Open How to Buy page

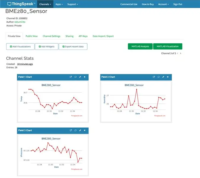148,4
